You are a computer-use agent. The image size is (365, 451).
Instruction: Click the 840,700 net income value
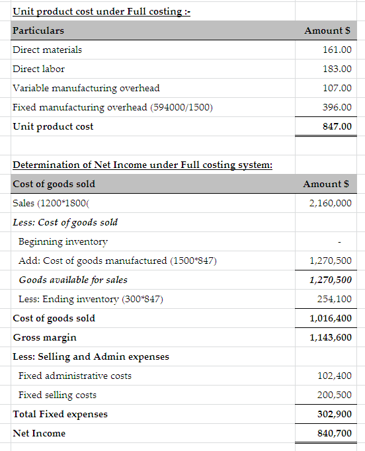pos(334,433)
